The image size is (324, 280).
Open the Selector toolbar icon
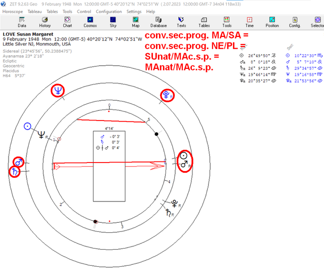(x=317, y=22)
